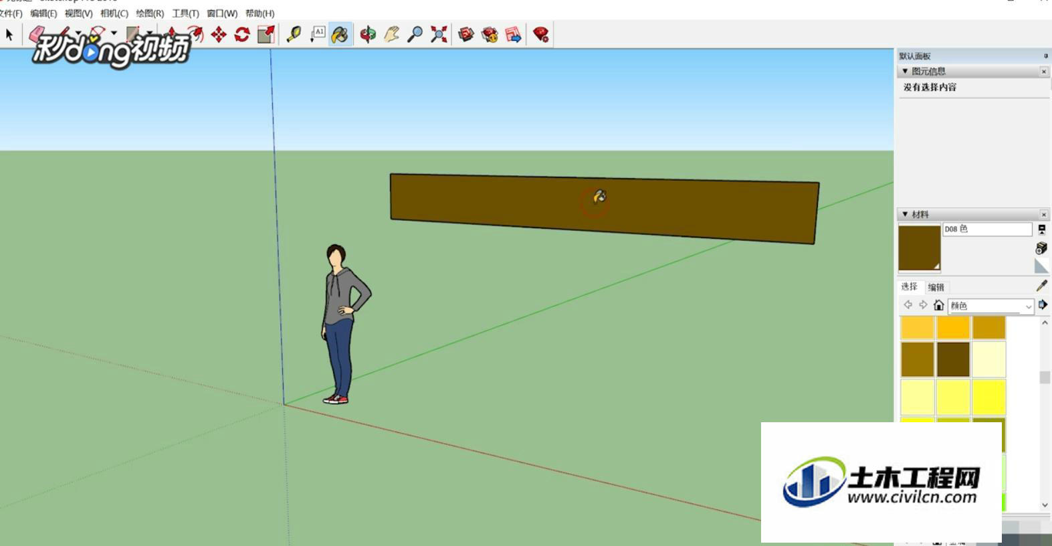The image size is (1052, 546).
Task: Open the 帮助(H) menu
Action: pos(259,13)
